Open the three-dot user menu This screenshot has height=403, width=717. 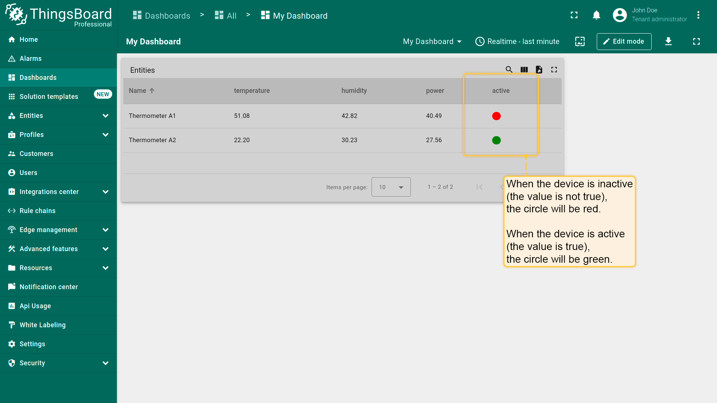tap(698, 15)
